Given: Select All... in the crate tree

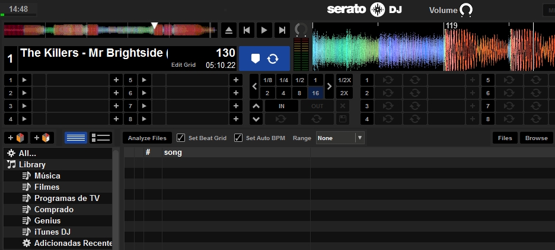Looking at the screenshot, I should tap(58, 154).
